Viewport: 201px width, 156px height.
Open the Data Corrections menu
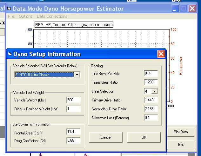[52, 16]
